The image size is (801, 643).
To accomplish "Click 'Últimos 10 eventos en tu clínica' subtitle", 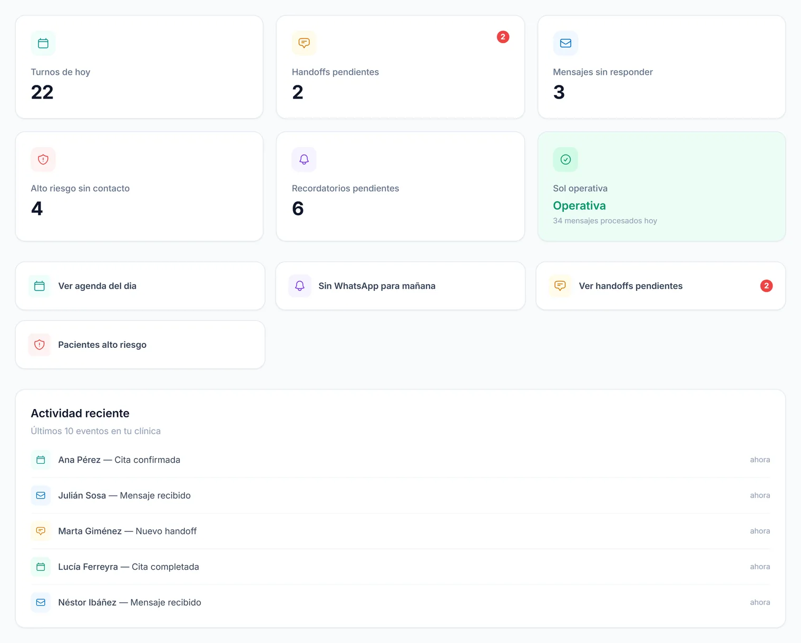I will (96, 431).
